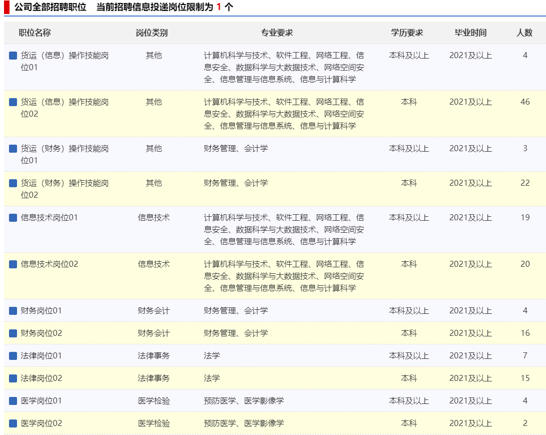Open the 法律岗位01 position link
Viewport: 546px width, 435px height.
click(42, 356)
